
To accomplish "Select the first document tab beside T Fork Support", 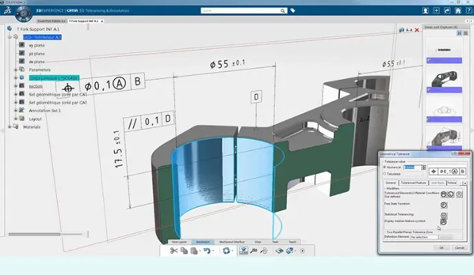I will pyautogui.click(x=52, y=21).
